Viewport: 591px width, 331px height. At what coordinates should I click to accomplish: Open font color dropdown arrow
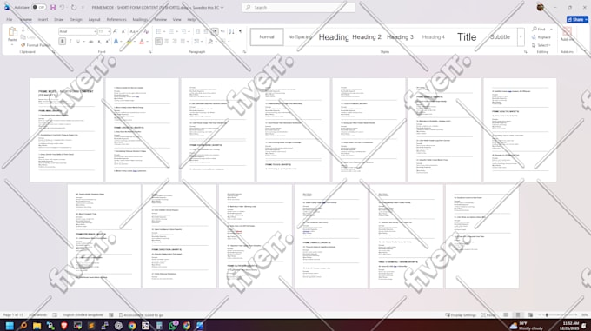(147, 42)
